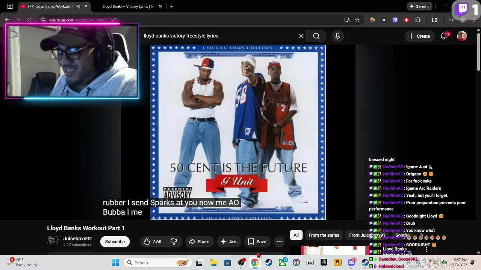The image size is (481, 270).
Task: Open the Juiceboxx92 channel avatar
Action: [x=53, y=241]
